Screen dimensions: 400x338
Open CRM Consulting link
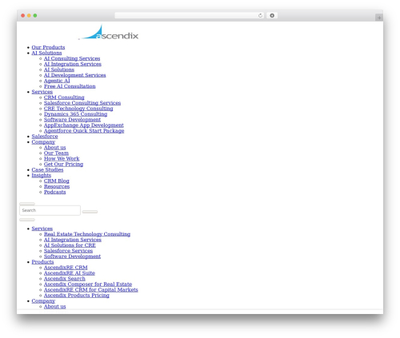[64, 97]
